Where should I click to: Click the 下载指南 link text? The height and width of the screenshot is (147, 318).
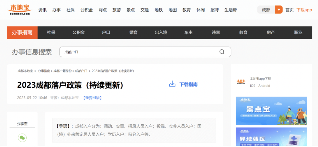pos(188,84)
